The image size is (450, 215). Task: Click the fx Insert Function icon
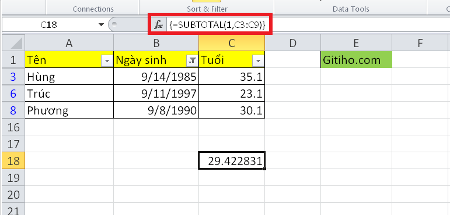tap(158, 25)
